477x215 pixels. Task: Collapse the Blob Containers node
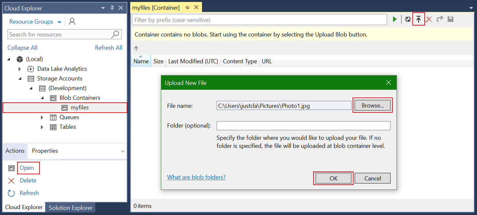[x=42, y=98]
